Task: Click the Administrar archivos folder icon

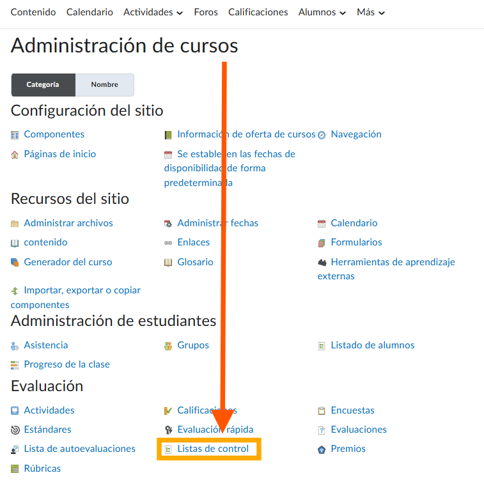Action: [x=15, y=224]
